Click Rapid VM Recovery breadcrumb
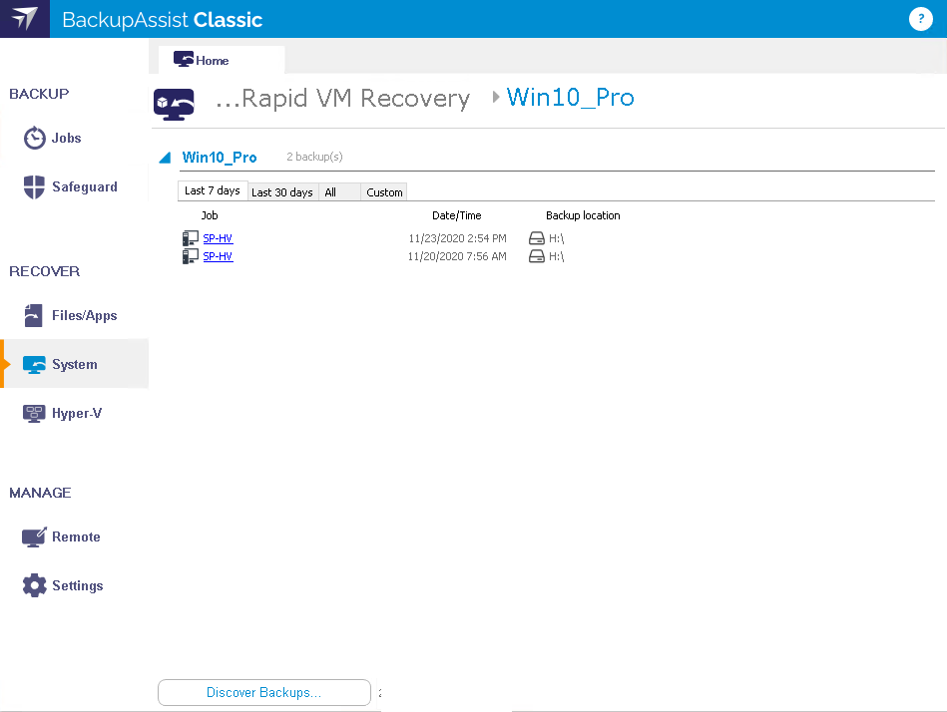The image size is (947, 712). coord(343,99)
